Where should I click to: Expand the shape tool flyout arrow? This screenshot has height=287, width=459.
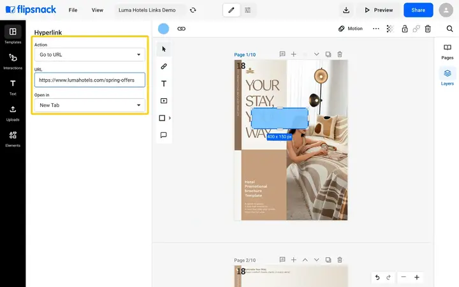coord(170,118)
